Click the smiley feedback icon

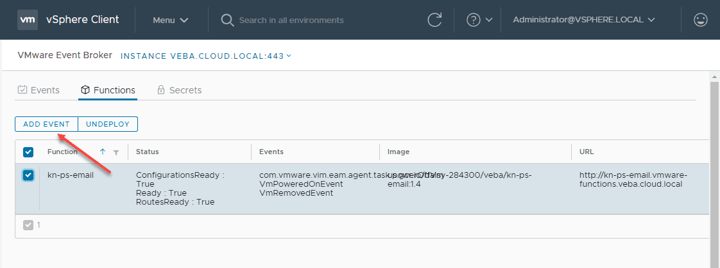click(701, 20)
